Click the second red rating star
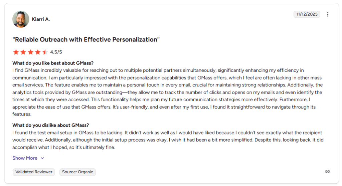The width and height of the screenshot is (342, 186). (23, 52)
